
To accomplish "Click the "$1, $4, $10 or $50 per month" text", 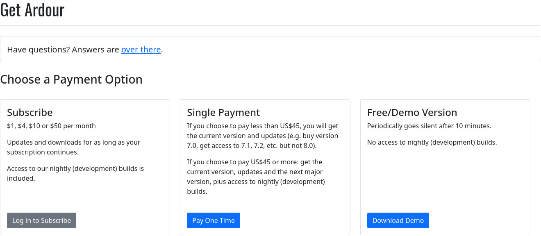I will [x=51, y=126].
